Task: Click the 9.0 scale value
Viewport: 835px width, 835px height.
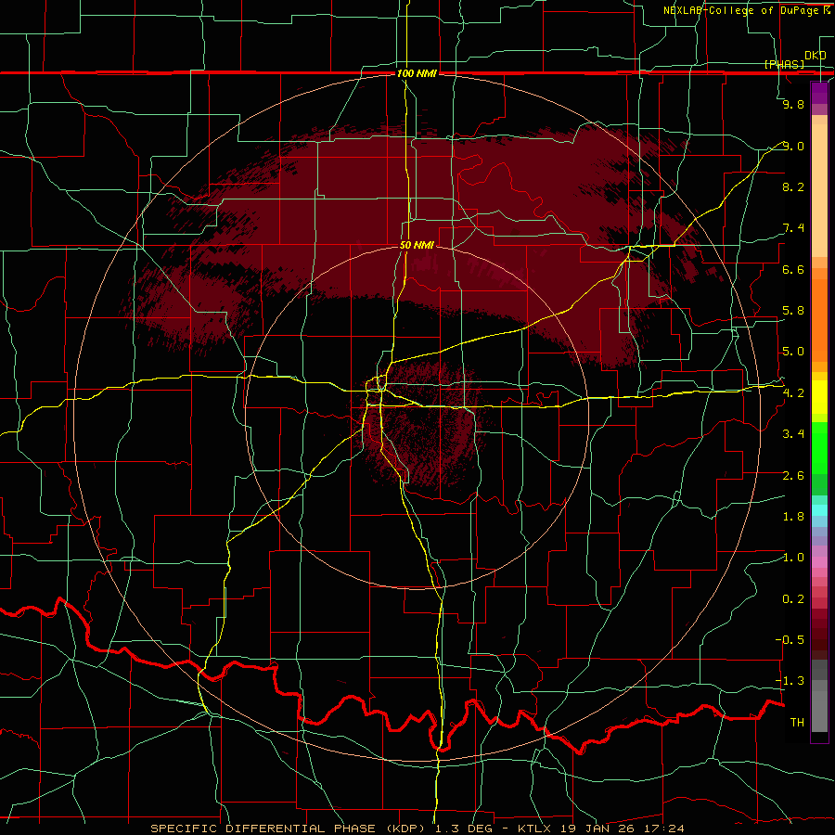Action: [793, 146]
